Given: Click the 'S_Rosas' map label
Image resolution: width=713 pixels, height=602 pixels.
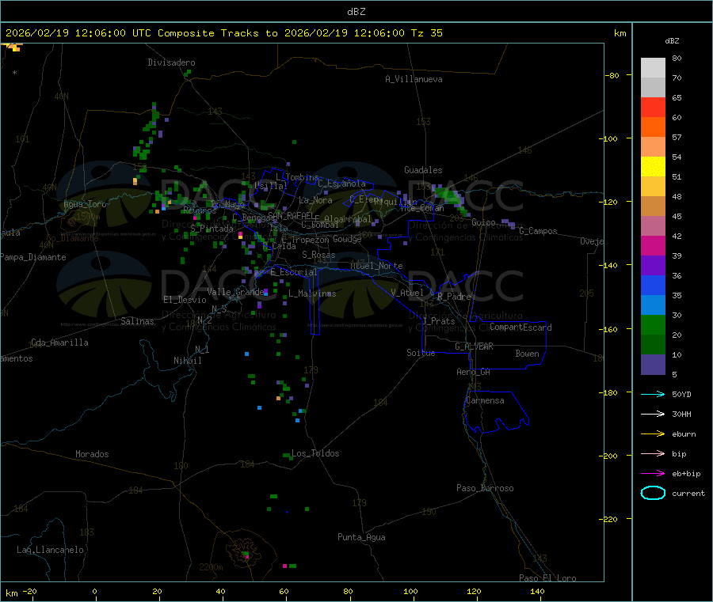Looking at the screenshot, I should click(x=318, y=255).
